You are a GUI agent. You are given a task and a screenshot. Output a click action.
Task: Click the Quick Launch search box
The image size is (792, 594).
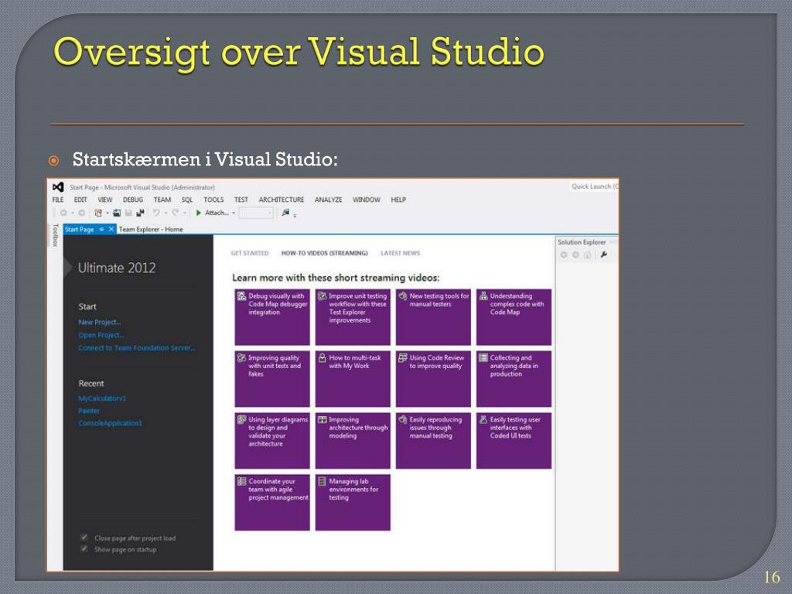pyautogui.click(x=594, y=186)
